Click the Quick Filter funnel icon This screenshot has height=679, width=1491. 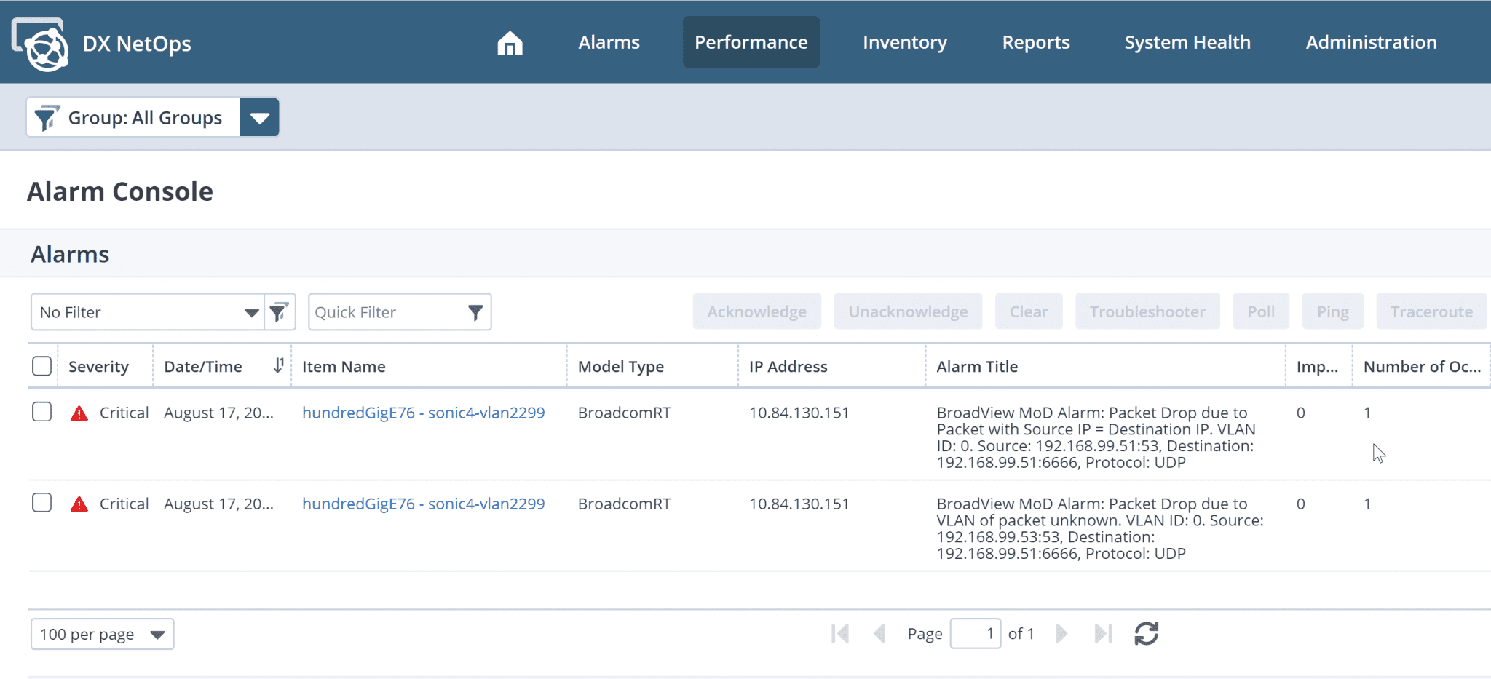point(475,311)
